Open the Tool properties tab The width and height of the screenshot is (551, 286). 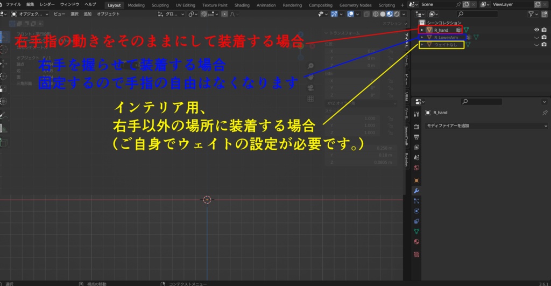(x=416, y=114)
